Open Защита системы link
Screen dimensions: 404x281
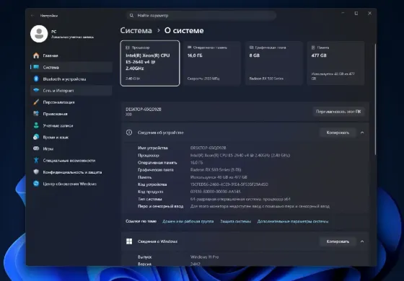tap(235, 221)
